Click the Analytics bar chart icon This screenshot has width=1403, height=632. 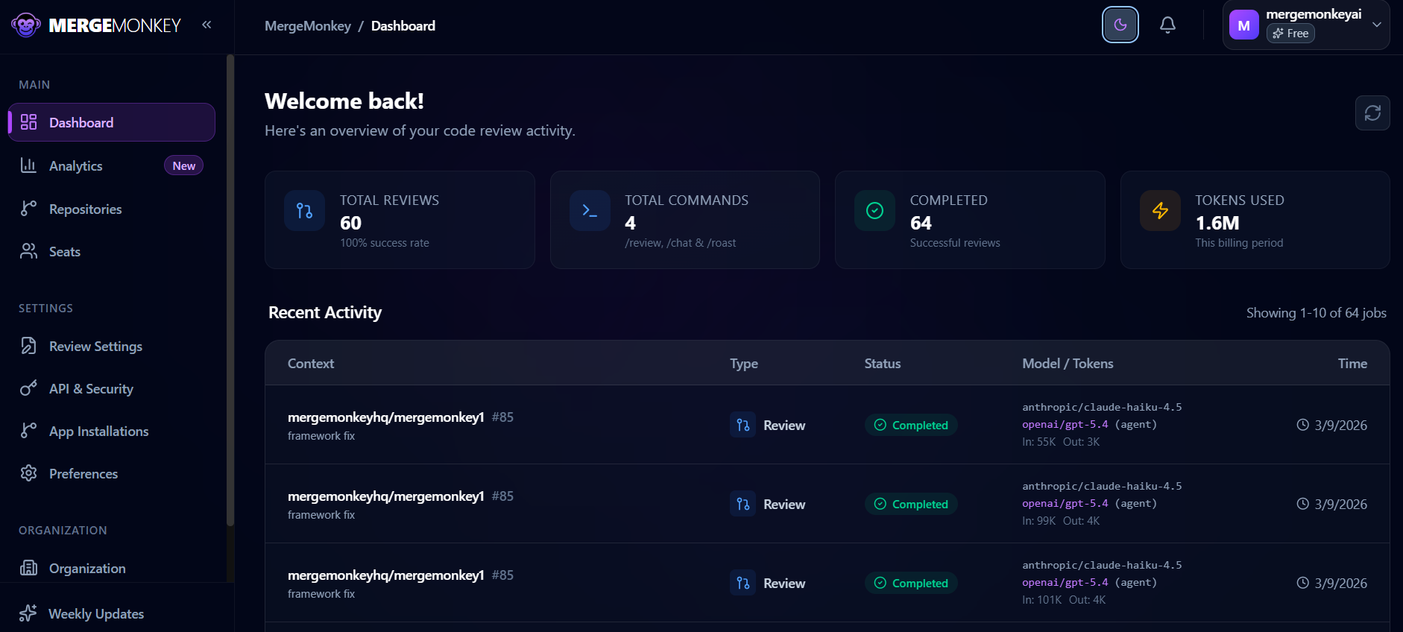tap(28, 165)
